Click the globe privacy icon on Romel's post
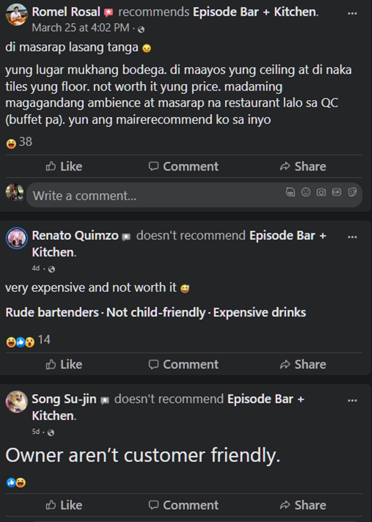 coord(140,29)
